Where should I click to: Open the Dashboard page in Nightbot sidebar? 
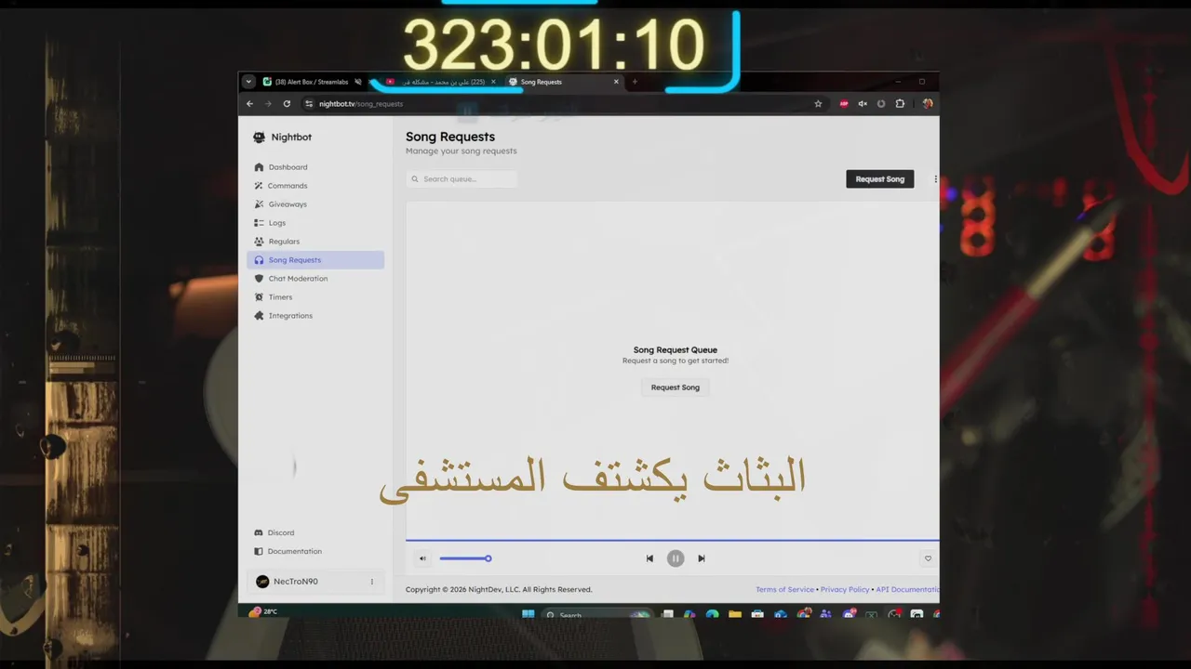[x=314, y=167]
